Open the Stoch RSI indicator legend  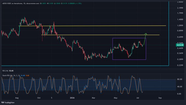pyautogui.click(x=11, y=76)
